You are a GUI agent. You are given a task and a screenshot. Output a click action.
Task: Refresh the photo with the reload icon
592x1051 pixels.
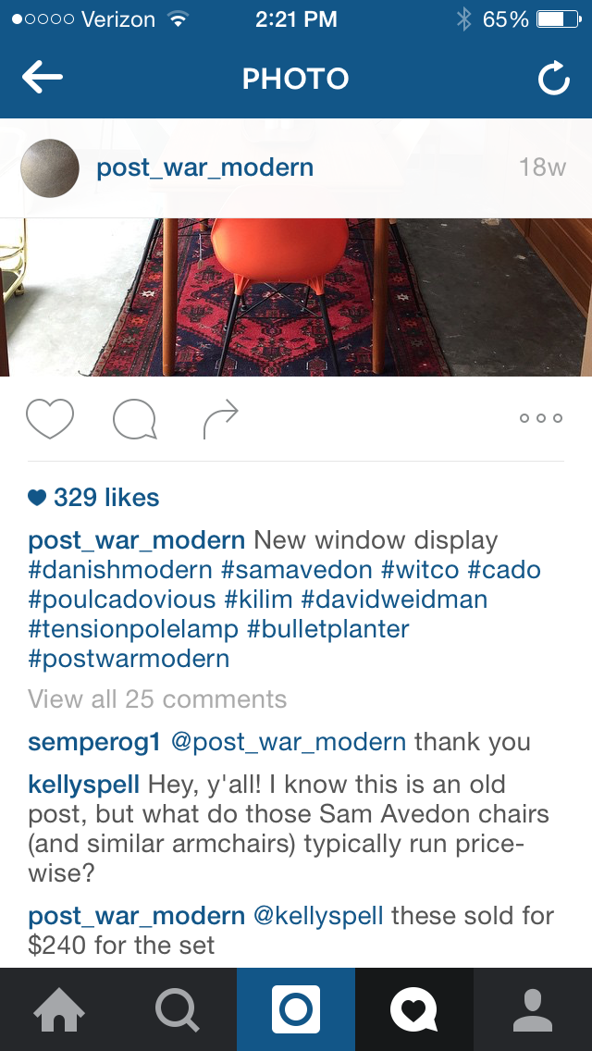[554, 79]
